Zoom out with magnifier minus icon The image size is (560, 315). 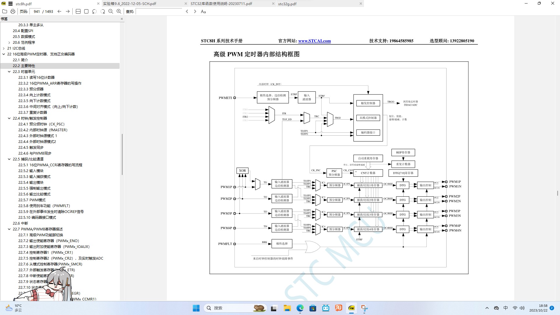coord(111,11)
